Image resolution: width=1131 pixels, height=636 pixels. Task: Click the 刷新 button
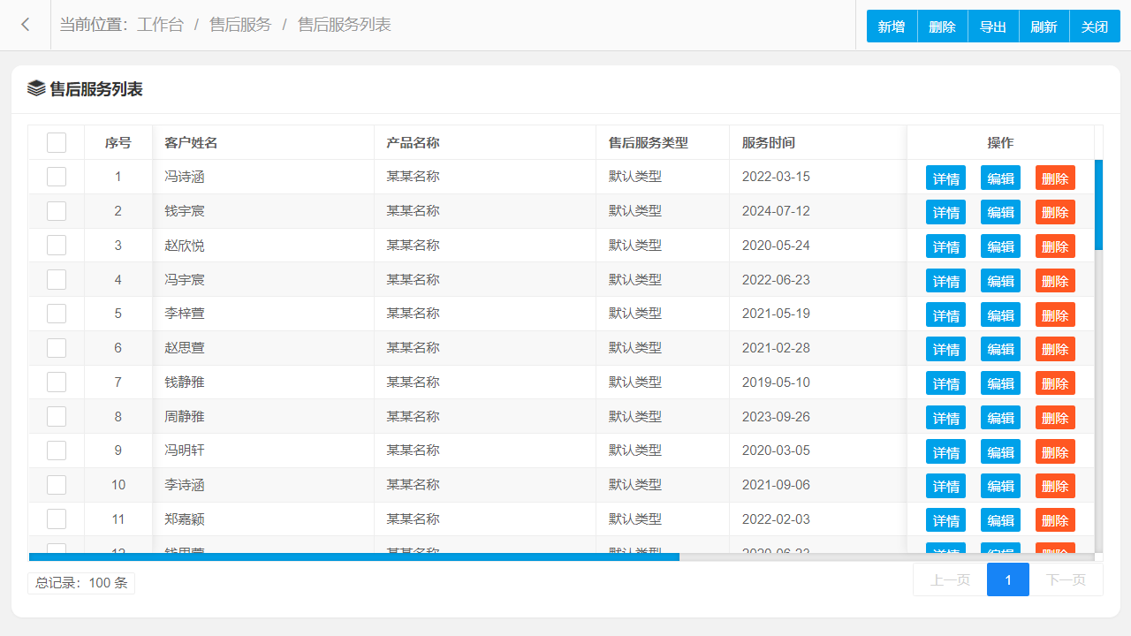tap(1044, 26)
